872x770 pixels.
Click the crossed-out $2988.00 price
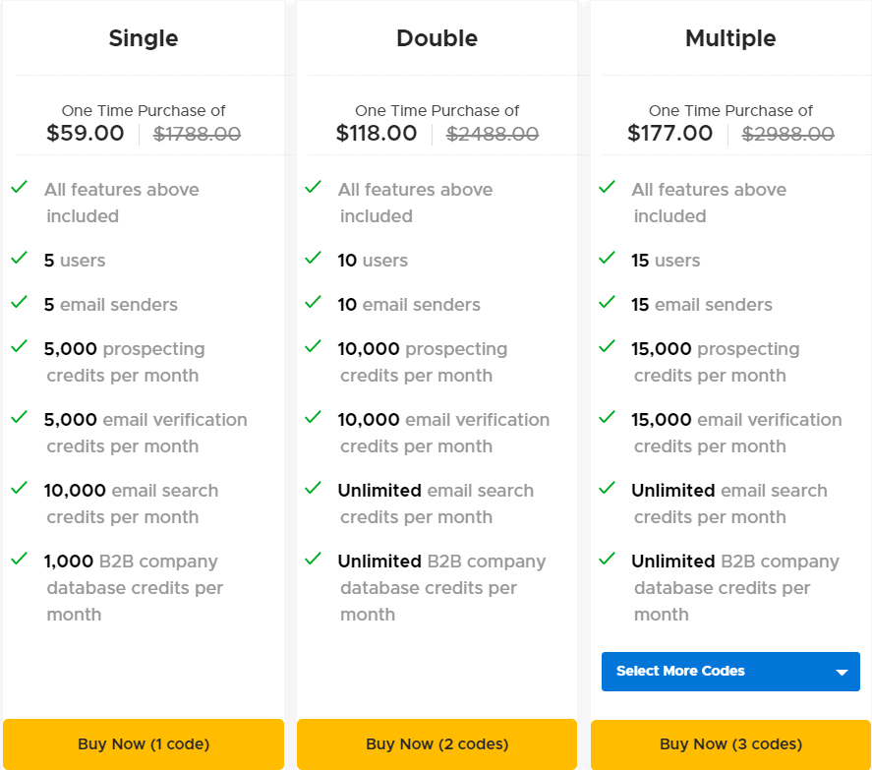[787, 134]
